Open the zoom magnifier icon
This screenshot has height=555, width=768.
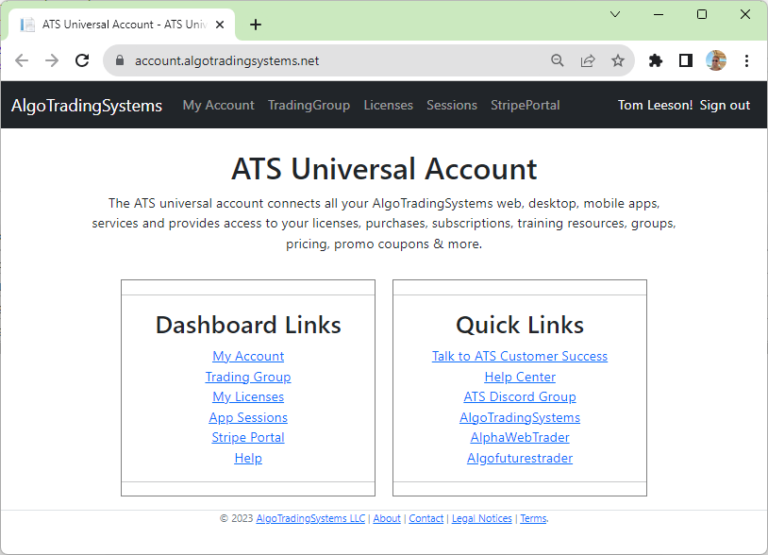point(558,60)
